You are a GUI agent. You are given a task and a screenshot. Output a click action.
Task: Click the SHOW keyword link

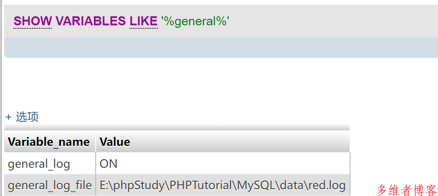[x=33, y=21]
